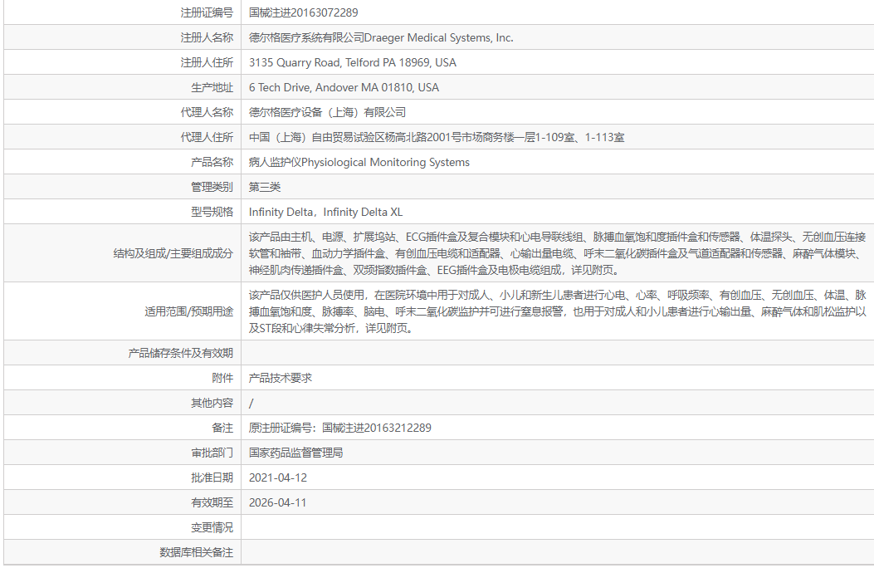The height and width of the screenshot is (568, 874).
Task: Click the label 型号规格
Action: [212, 212]
